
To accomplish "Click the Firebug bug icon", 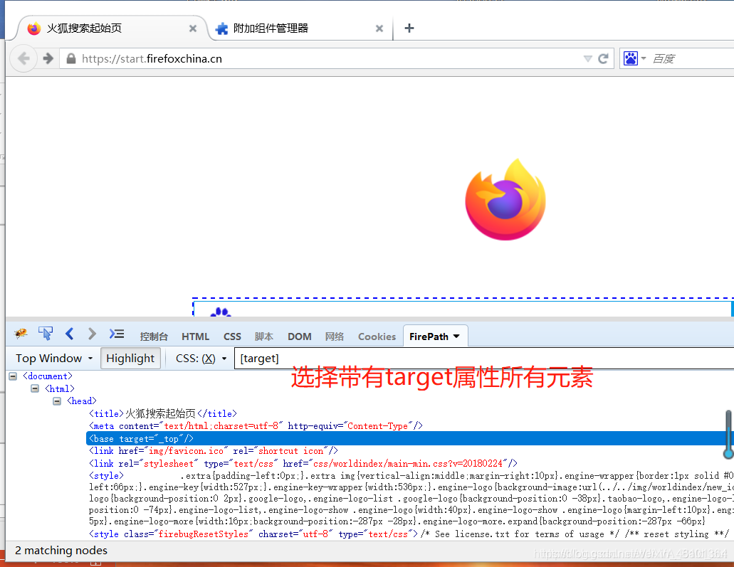I will tap(21, 334).
